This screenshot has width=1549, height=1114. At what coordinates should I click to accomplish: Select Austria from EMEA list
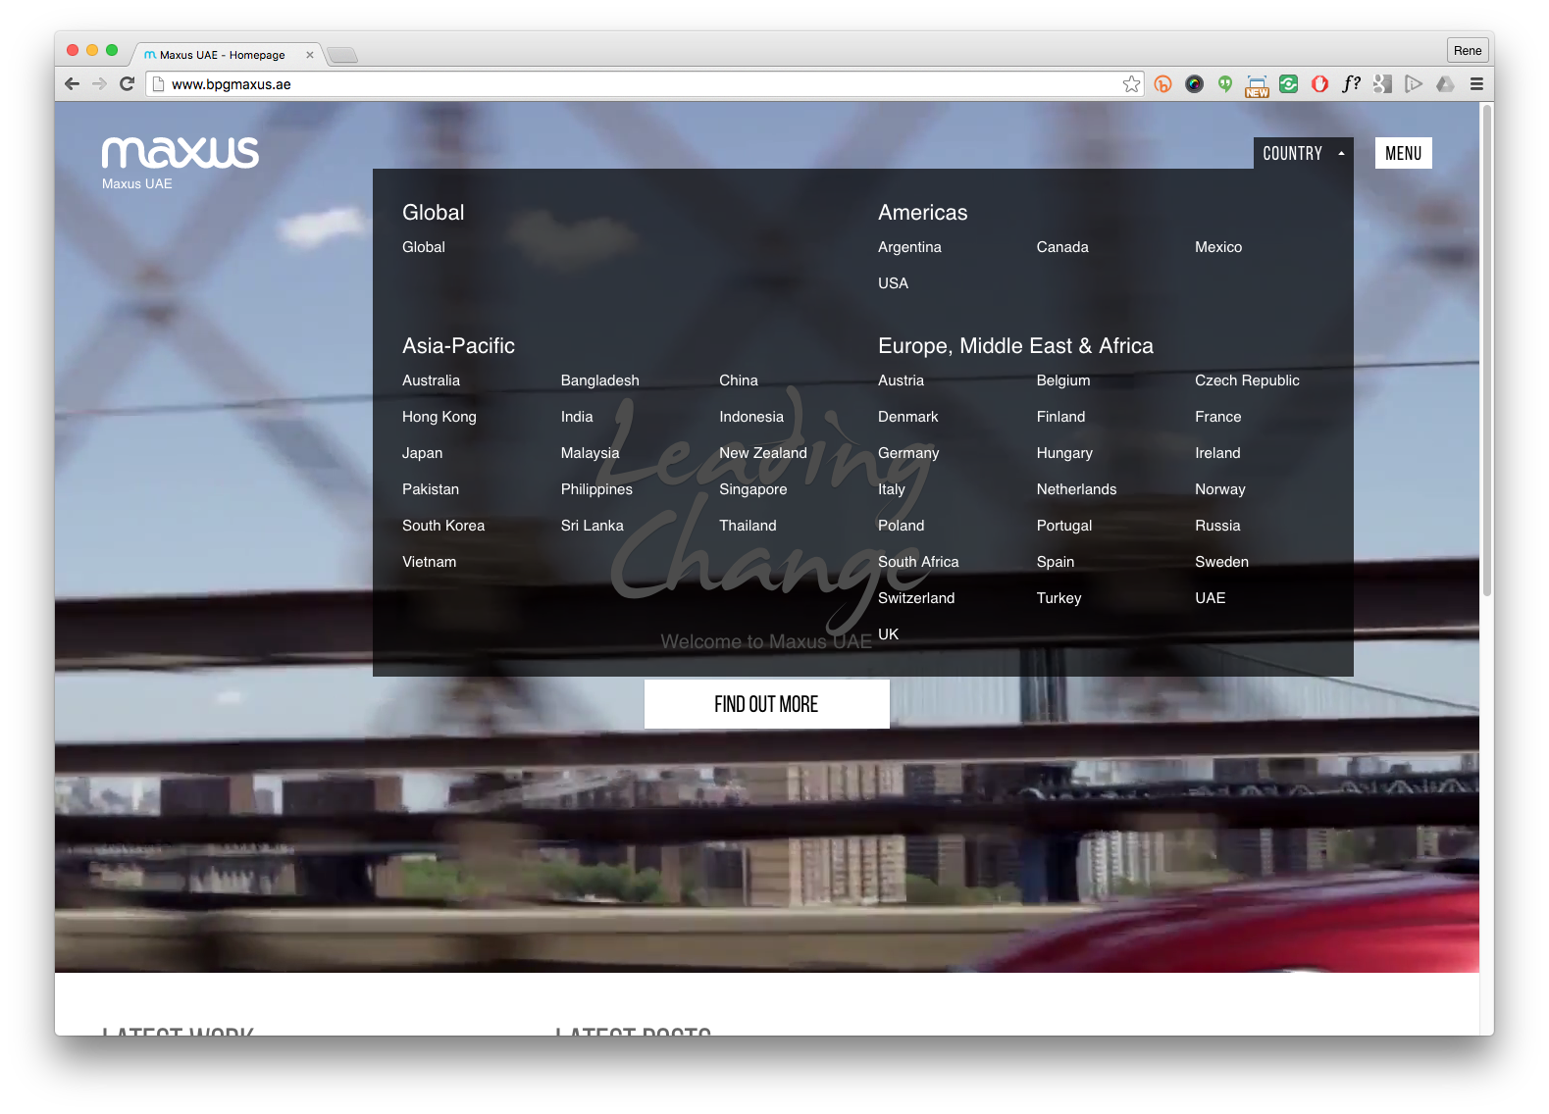tap(901, 380)
